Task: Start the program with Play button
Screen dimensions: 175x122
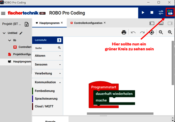Action: point(143,13)
